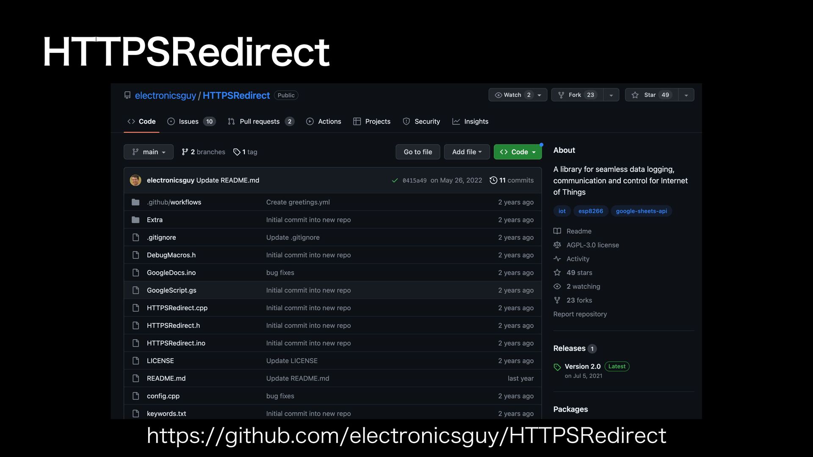The height and width of the screenshot is (457, 813).
Task: Click the Activity pulse icon in About
Action: pos(557,259)
